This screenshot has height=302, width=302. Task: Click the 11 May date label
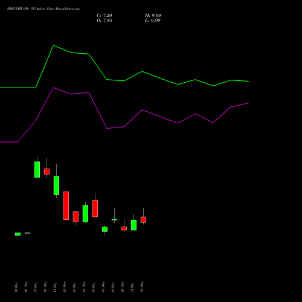pyautogui.click(x=55, y=287)
